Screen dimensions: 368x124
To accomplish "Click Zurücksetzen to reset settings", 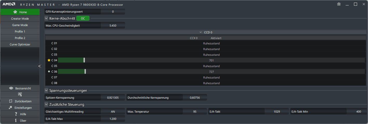I will (20, 101).
